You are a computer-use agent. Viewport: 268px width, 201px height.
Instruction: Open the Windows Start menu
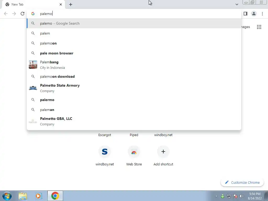(x=7, y=196)
